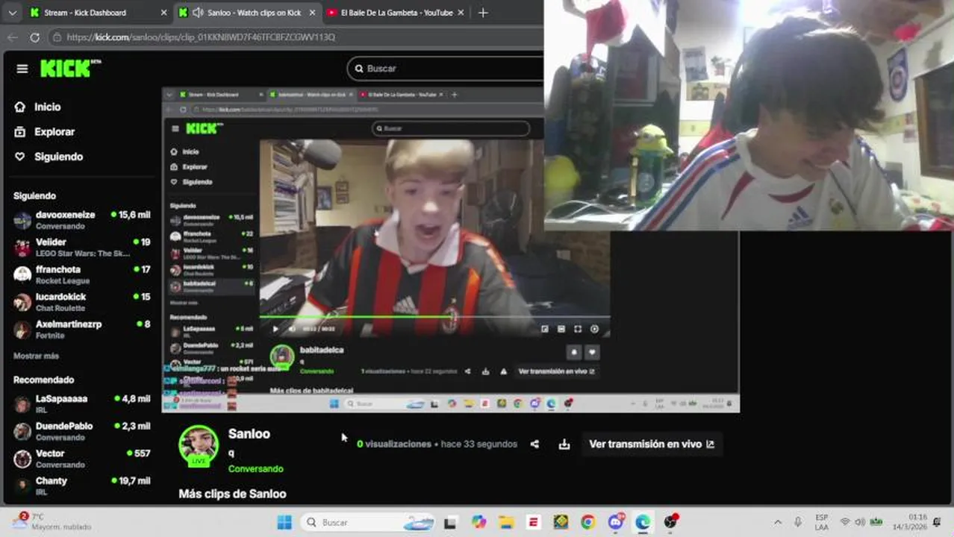Open Conversando category under Sanloo
Screen dimensions: 954x537
pyautogui.click(x=256, y=469)
